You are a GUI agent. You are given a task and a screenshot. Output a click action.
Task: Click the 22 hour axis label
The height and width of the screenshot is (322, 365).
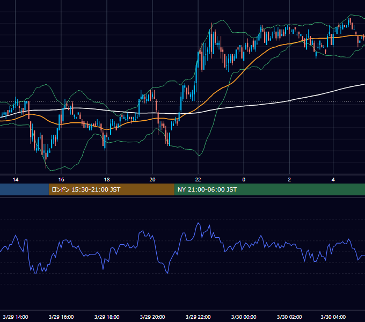tap(198, 180)
